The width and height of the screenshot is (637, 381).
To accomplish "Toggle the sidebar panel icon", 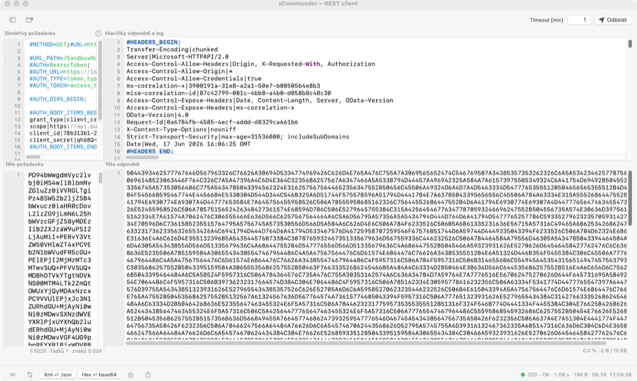I will [13, 20].
